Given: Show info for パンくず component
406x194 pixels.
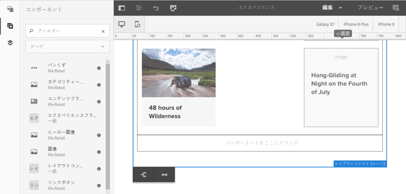Looking at the screenshot, I should [x=99, y=68].
